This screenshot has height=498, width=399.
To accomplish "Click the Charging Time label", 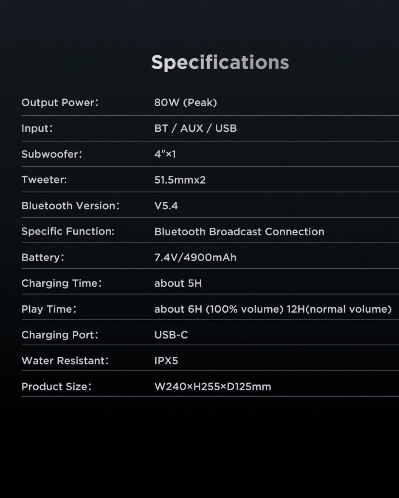I will (61, 283).
